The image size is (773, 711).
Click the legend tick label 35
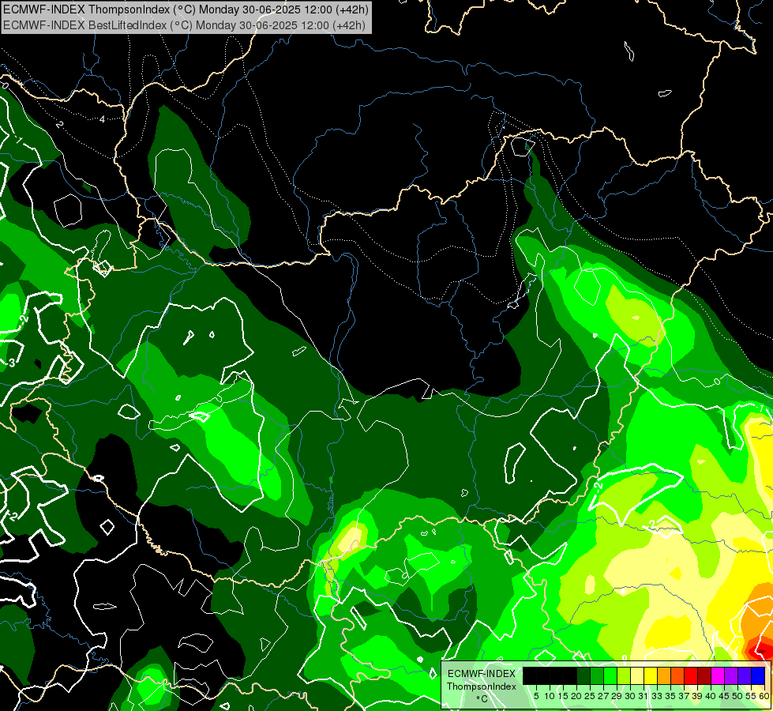tap(670, 696)
